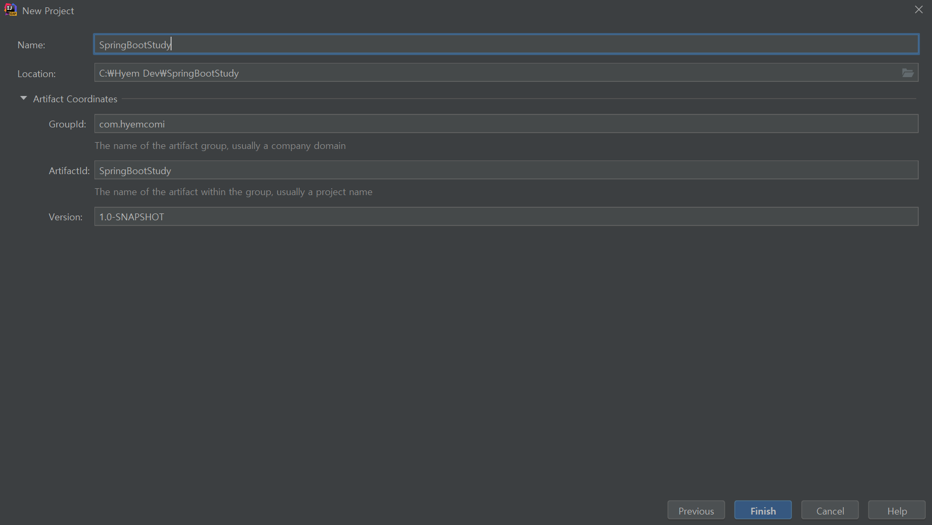Go back with the Previous button
This screenshot has height=525, width=932.
696,510
